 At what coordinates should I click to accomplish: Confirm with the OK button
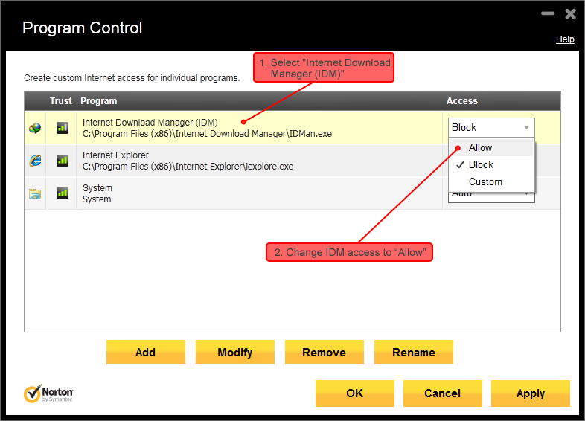[355, 393]
